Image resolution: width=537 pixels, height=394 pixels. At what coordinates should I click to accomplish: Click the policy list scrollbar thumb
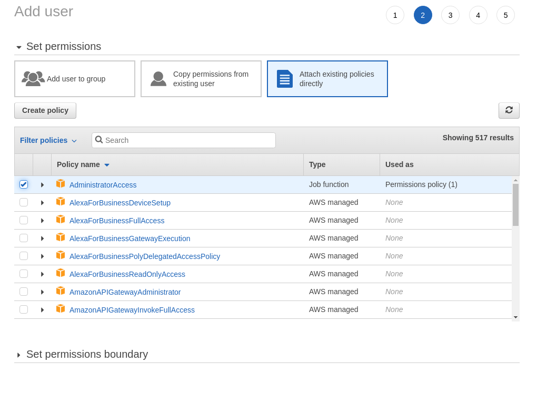pos(515,205)
